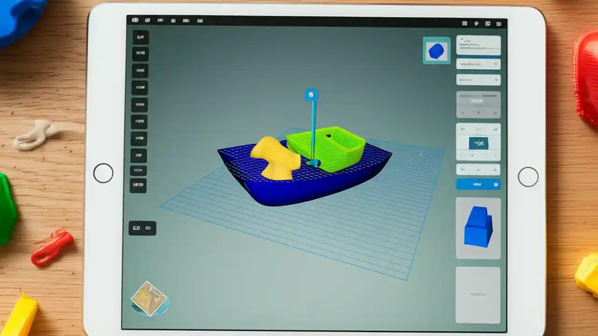Activate the move tool on the boat model
The image size is (598, 336).
[x=312, y=95]
